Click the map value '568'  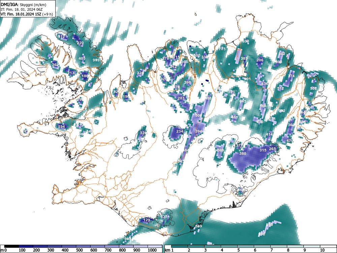pyautogui.click(x=263, y=106)
